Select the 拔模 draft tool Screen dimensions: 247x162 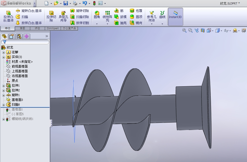pos(120,17)
